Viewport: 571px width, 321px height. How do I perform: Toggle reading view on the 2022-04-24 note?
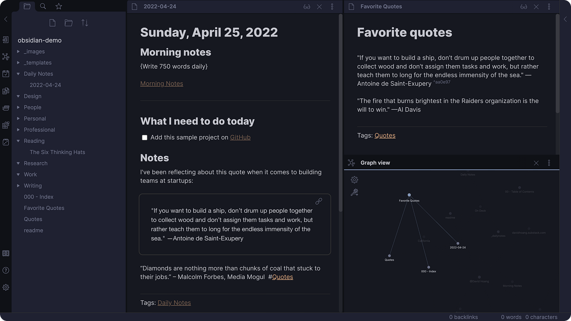point(307,7)
